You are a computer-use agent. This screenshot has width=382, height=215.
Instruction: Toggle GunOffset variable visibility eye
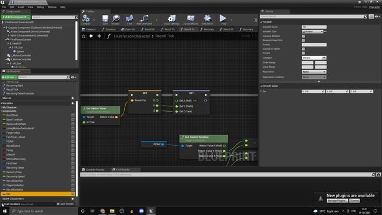(73, 115)
